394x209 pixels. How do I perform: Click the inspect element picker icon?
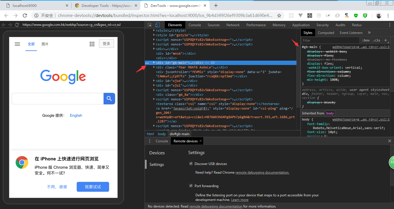[150, 25]
